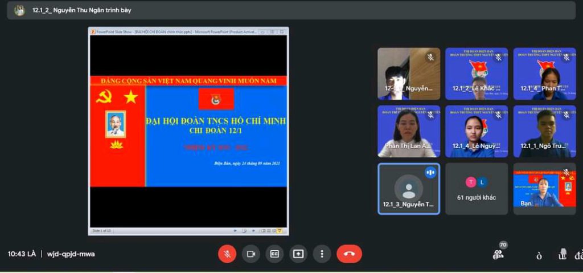
Task: Click the muted mic icon on 12.1_4_ Phan T tile
Action: click(566, 58)
